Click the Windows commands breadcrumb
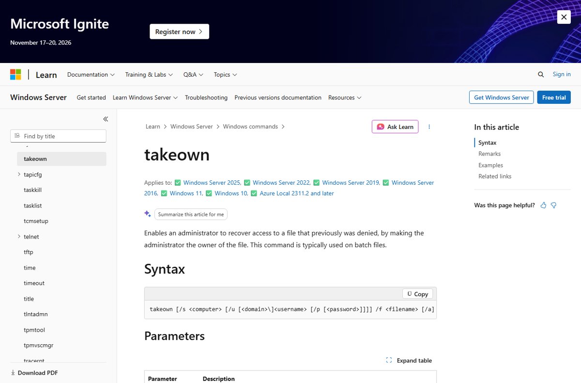This screenshot has height=383, width=581. click(x=250, y=127)
